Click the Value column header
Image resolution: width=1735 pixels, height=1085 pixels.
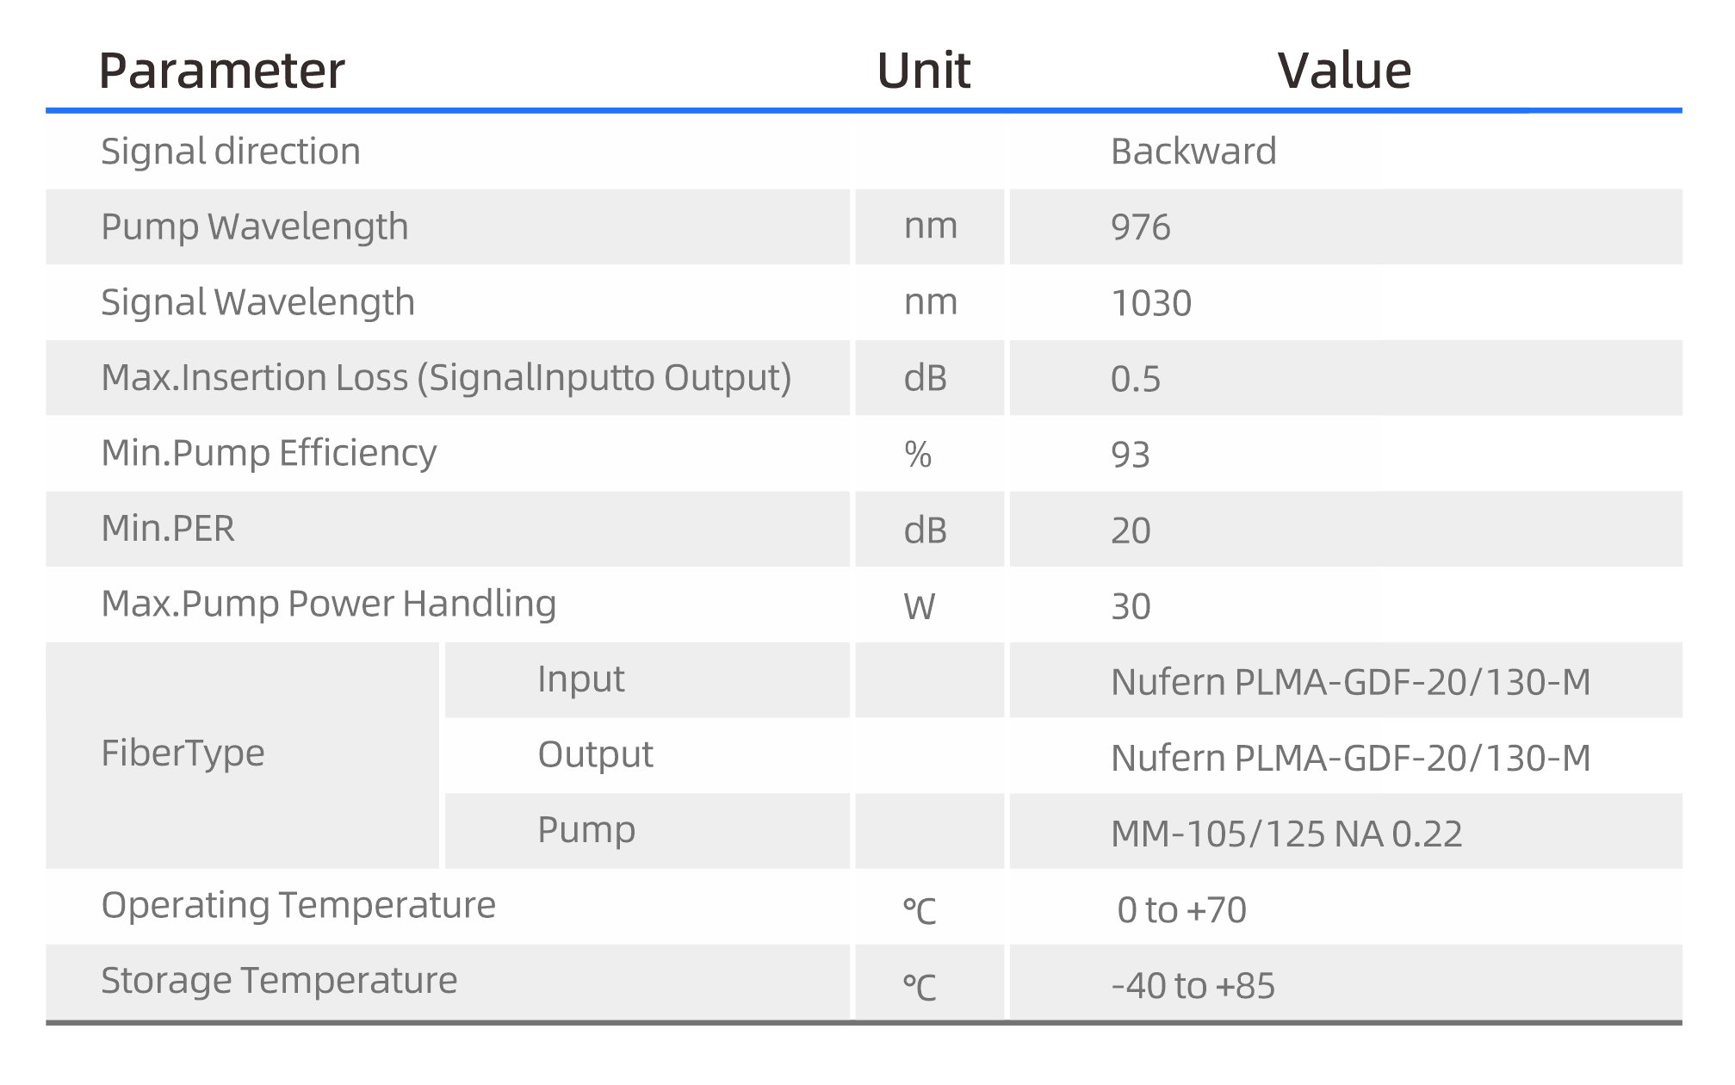(x=1344, y=71)
